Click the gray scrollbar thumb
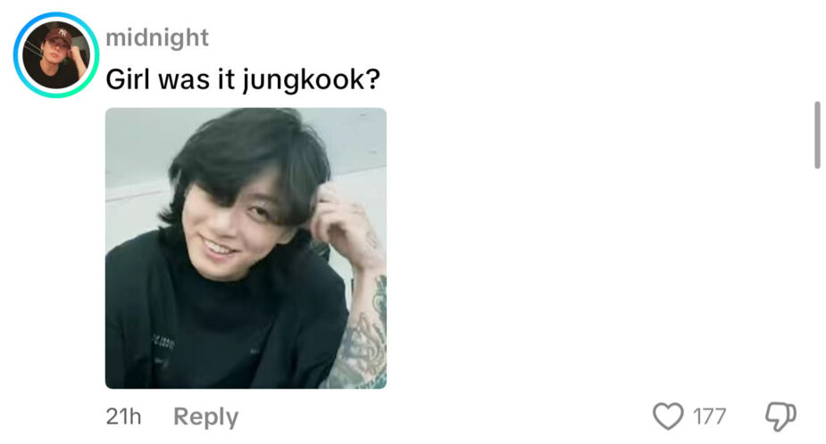826x444 pixels. click(817, 136)
